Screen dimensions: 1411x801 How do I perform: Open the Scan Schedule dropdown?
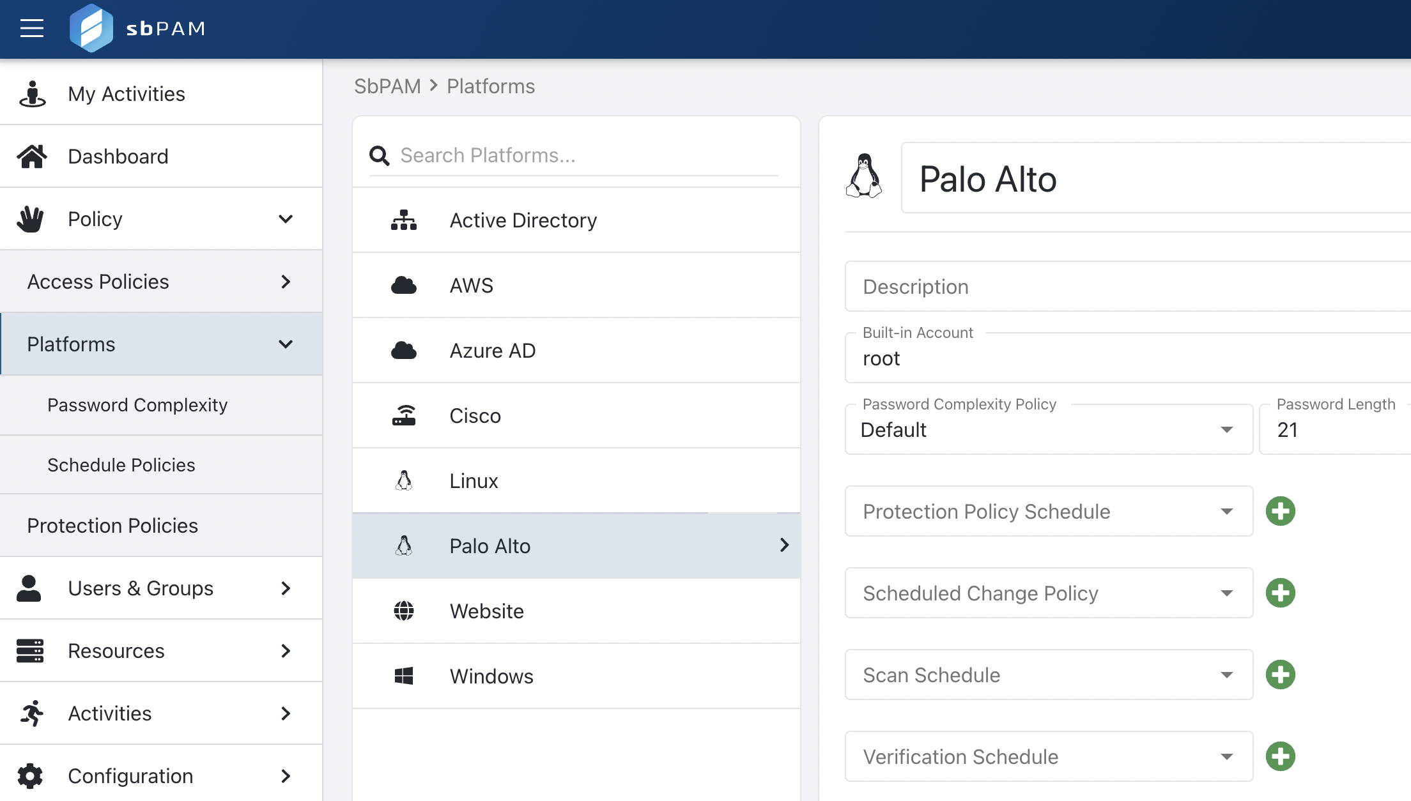1048,675
